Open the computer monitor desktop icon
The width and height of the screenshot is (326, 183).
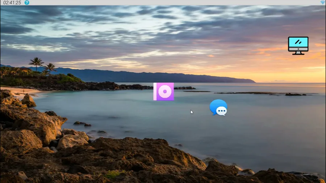coord(298,45)
